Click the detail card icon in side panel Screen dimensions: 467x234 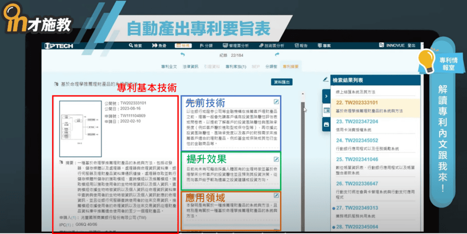(327, 110)
